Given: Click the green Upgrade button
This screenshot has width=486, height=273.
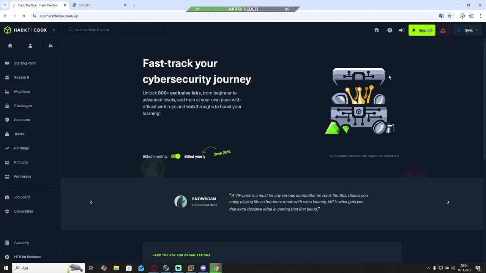Looking at the screenshot, I should point(422,30).
